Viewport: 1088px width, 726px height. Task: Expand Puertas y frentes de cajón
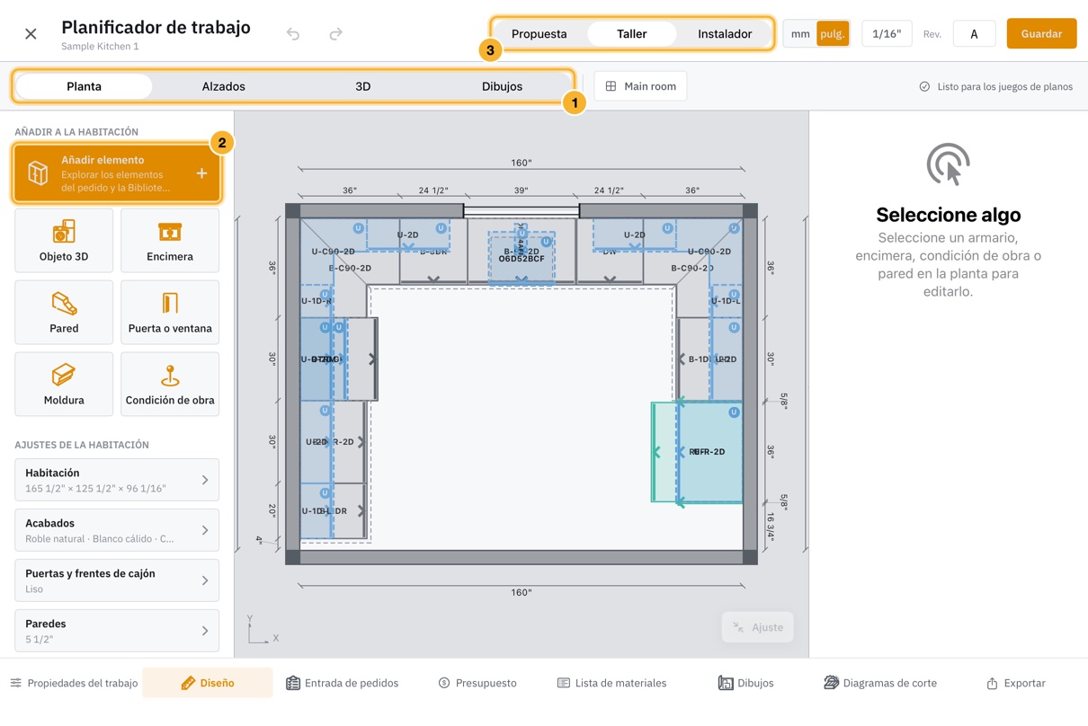pos(117,580)
